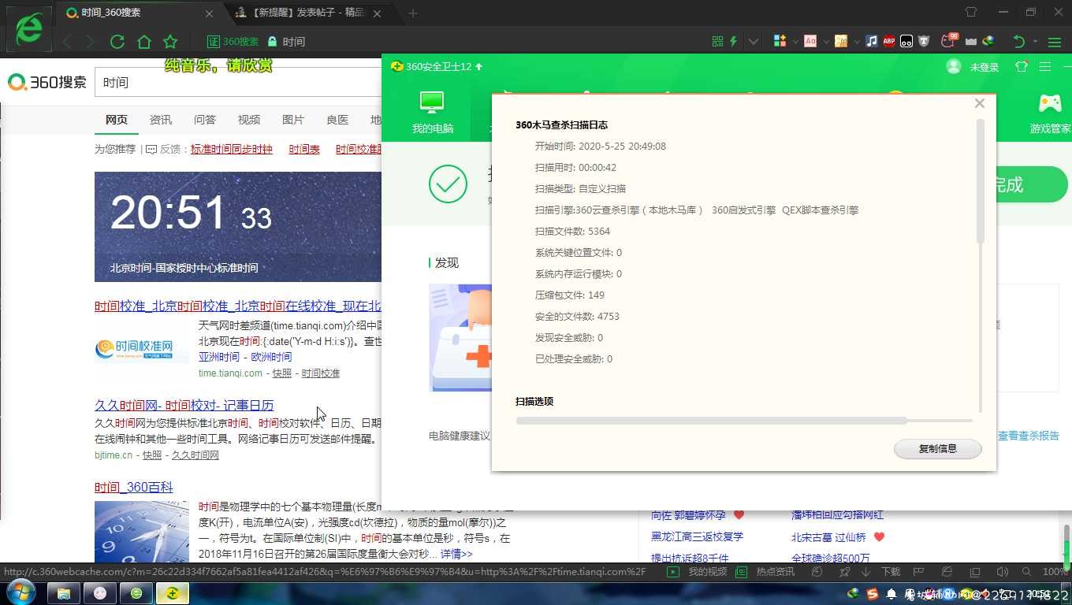Click the clock thumbnail in 360百科 result
This screenshot has height=605, width=1072.
[x=142, y=531]
